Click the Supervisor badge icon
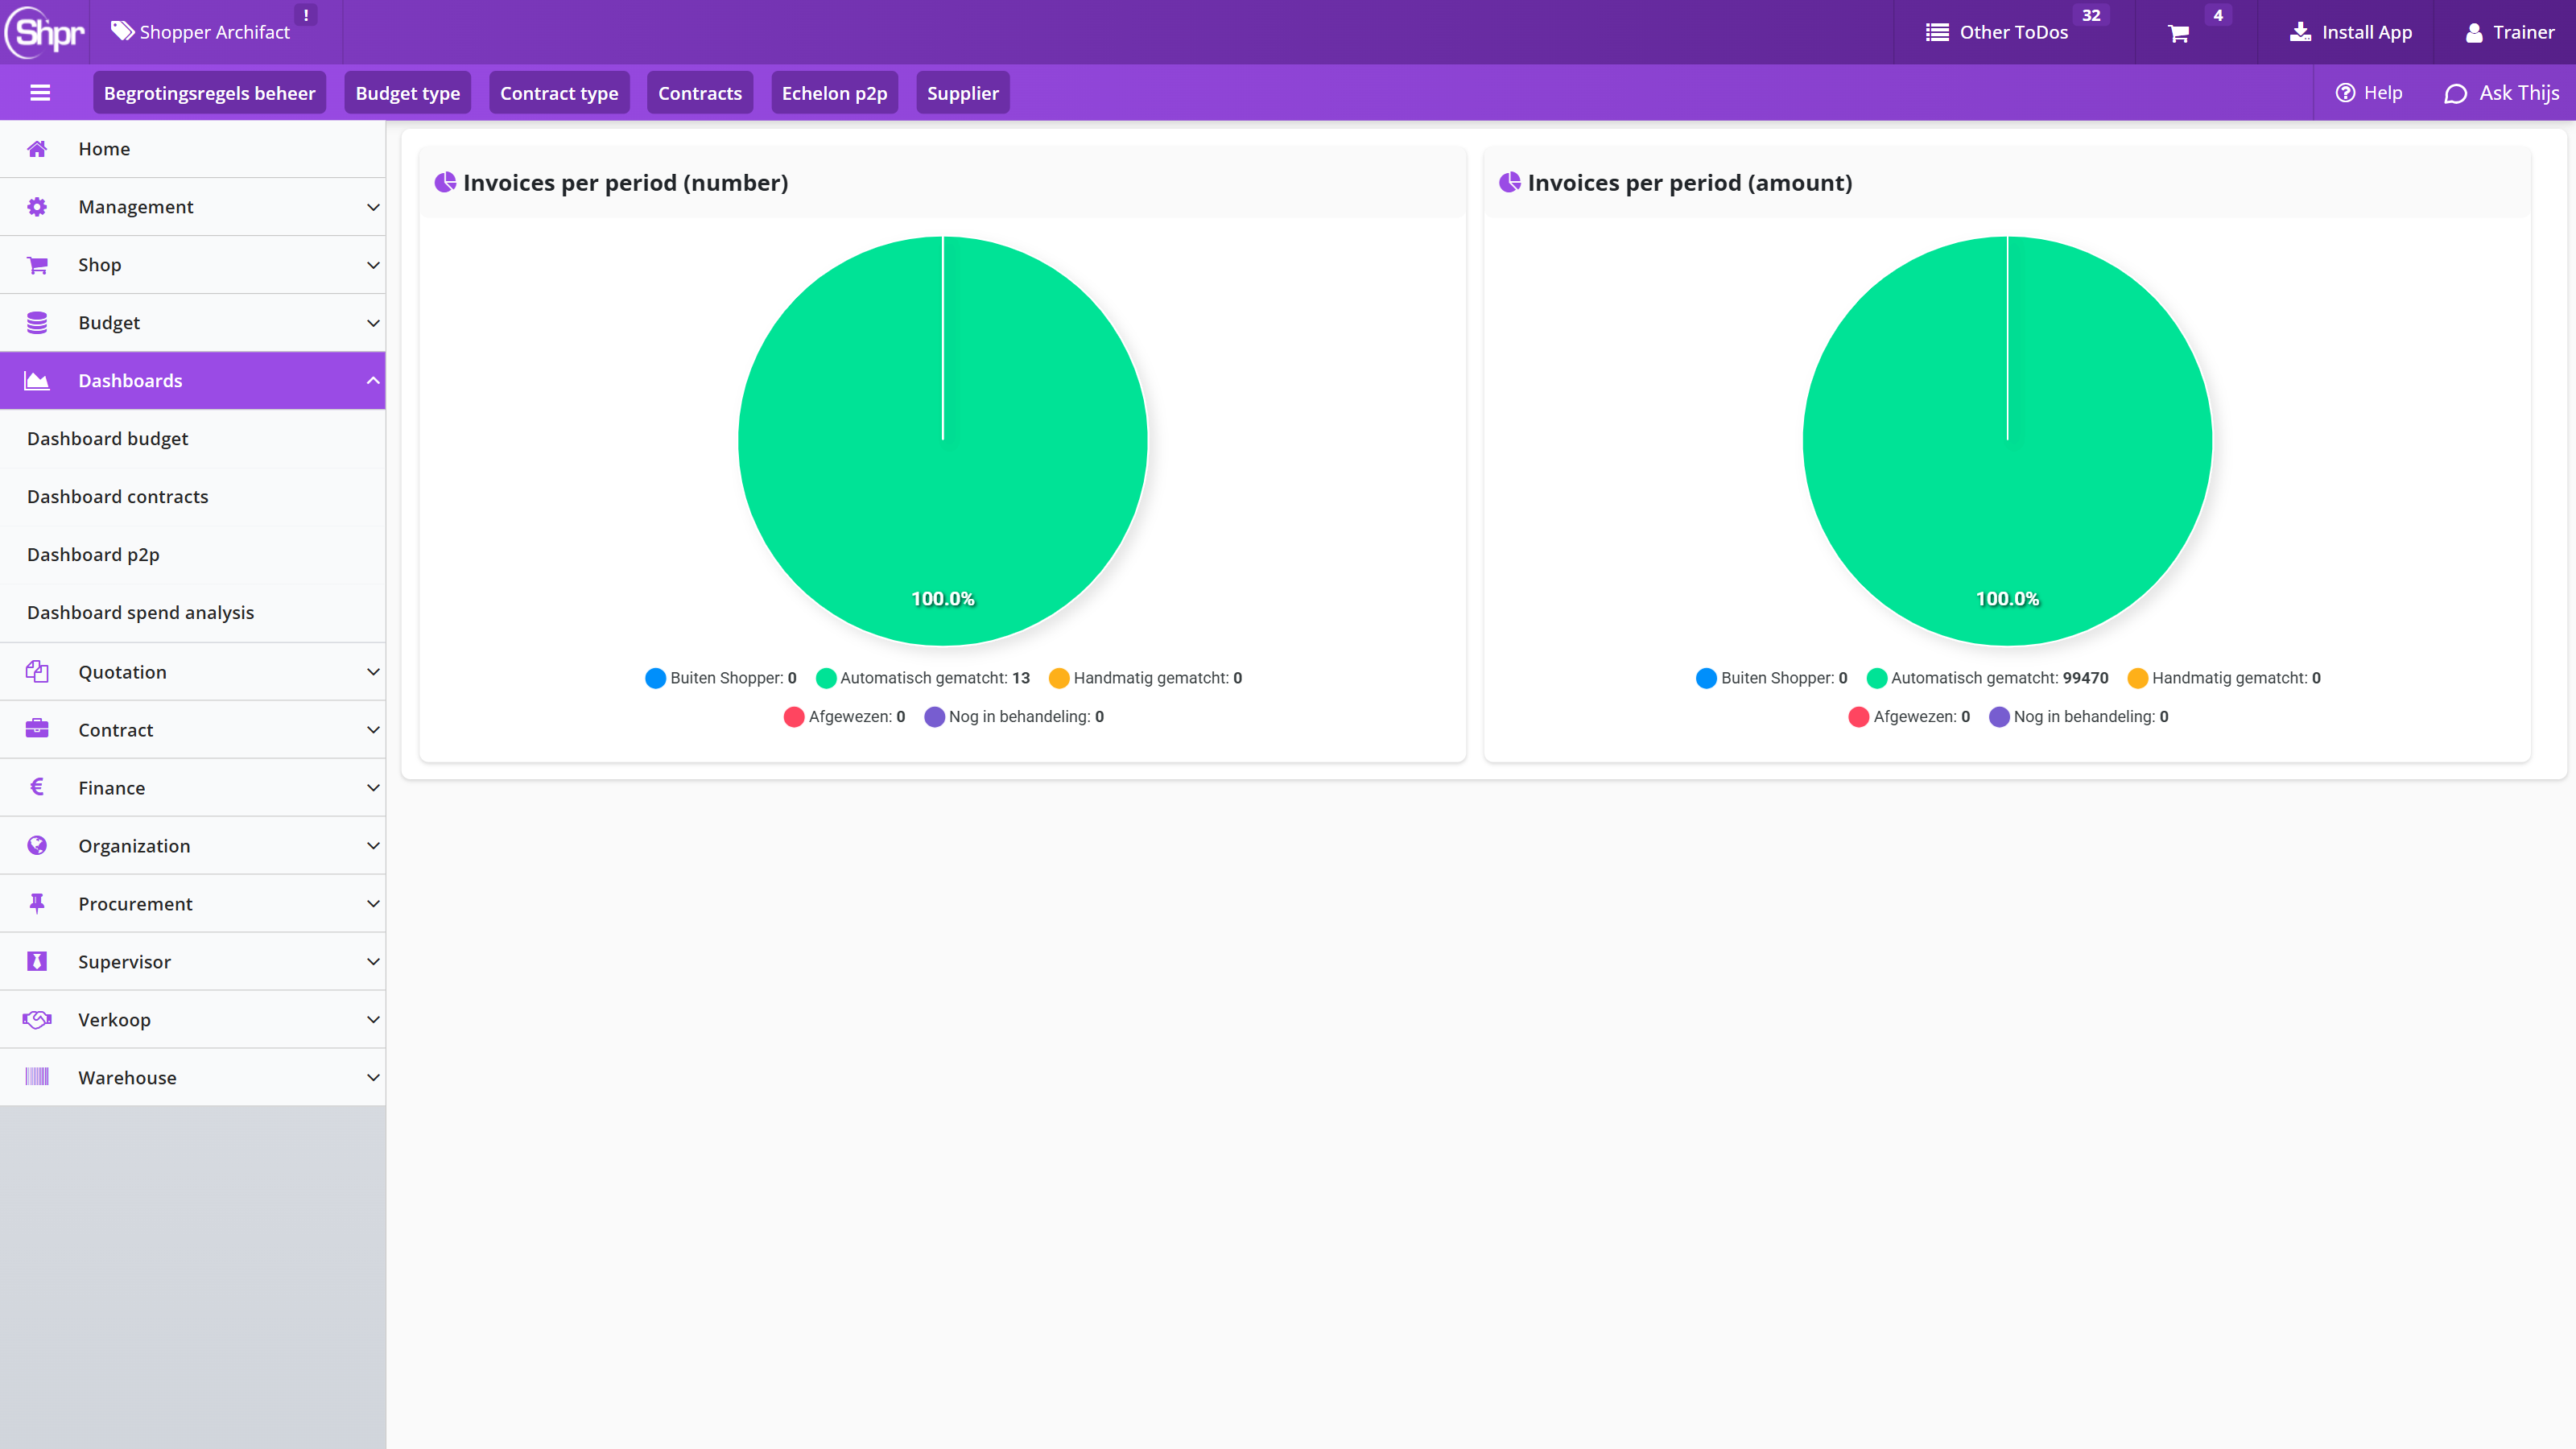Screen dimensions: 2576x1449 click(37, 961)
